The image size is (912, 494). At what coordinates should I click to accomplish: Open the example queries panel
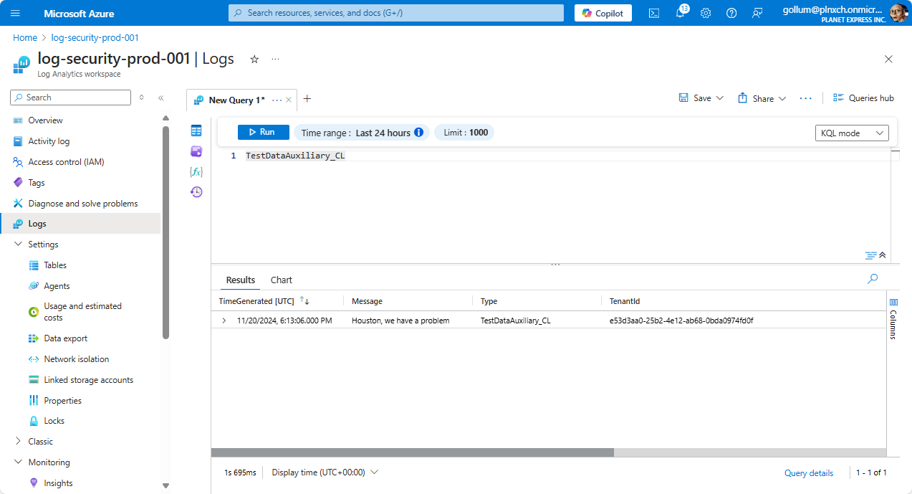[196, 151]
